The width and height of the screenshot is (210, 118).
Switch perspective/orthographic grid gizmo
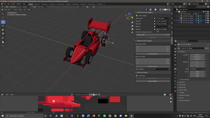[132, 32]
